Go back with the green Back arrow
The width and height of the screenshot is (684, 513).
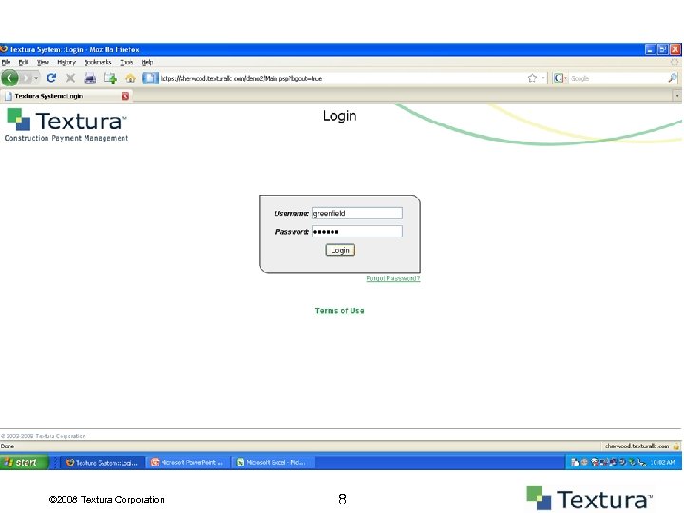point(9,78)
